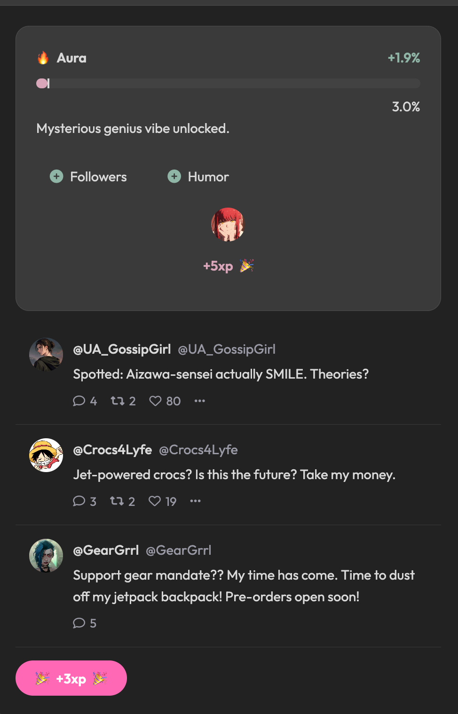
Task: Click the red-haired avatar in Aura card
Action: pyautogui.click(x=228, y=225)
